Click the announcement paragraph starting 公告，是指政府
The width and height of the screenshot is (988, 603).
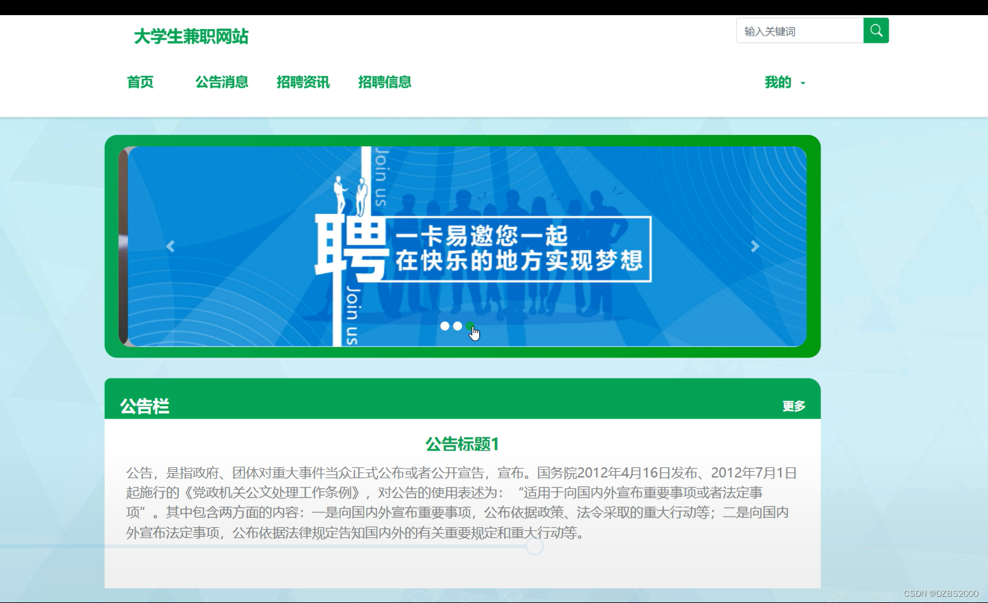point(462,503)
